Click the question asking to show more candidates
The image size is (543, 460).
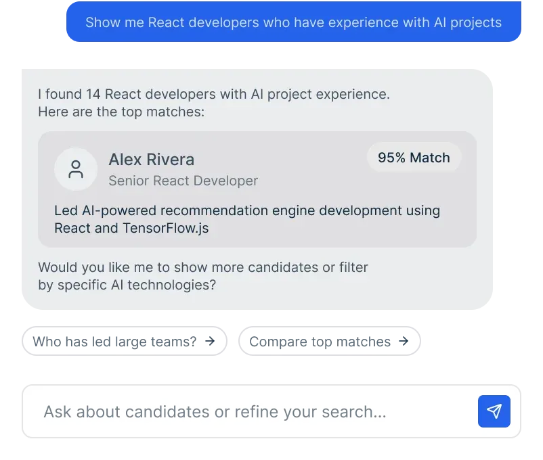202,276
